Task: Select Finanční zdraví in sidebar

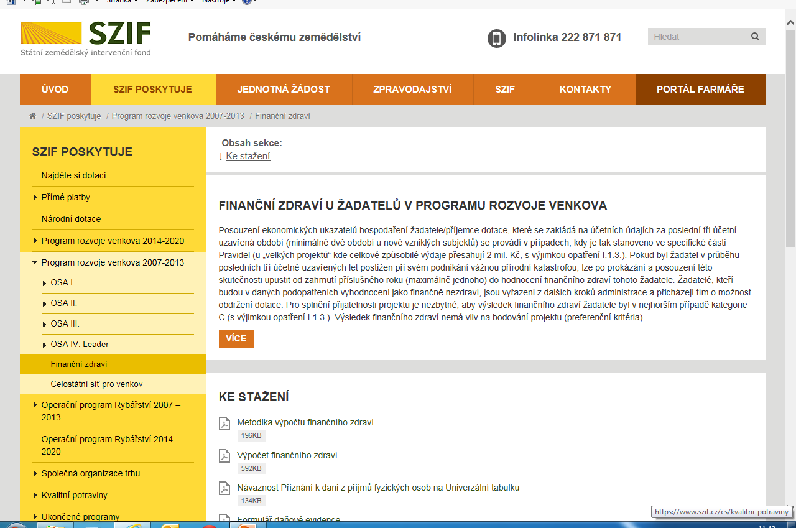Action: (113, 364)
